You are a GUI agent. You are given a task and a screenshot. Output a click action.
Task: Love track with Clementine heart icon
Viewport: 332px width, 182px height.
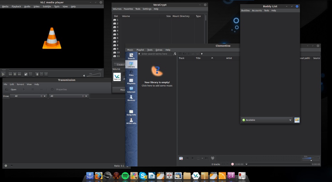pos(213,158)
